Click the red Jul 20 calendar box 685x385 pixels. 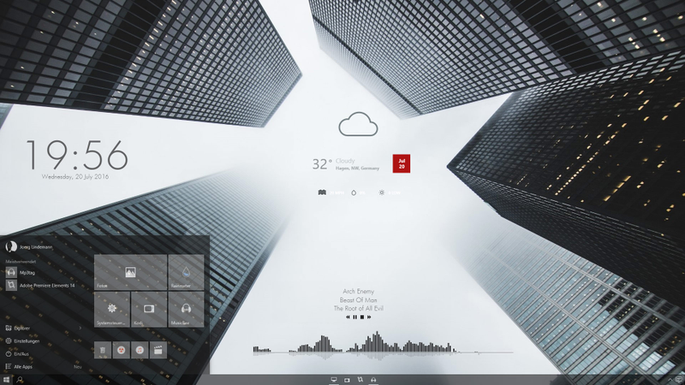[x=402, y=163]
